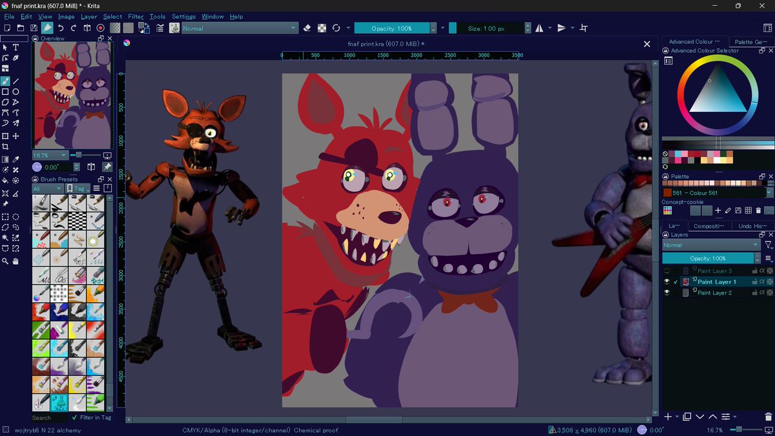Select the Rectangle shape tool
Image resolution: width=775 pixels, height=436 pixels.
click(5, 92)
